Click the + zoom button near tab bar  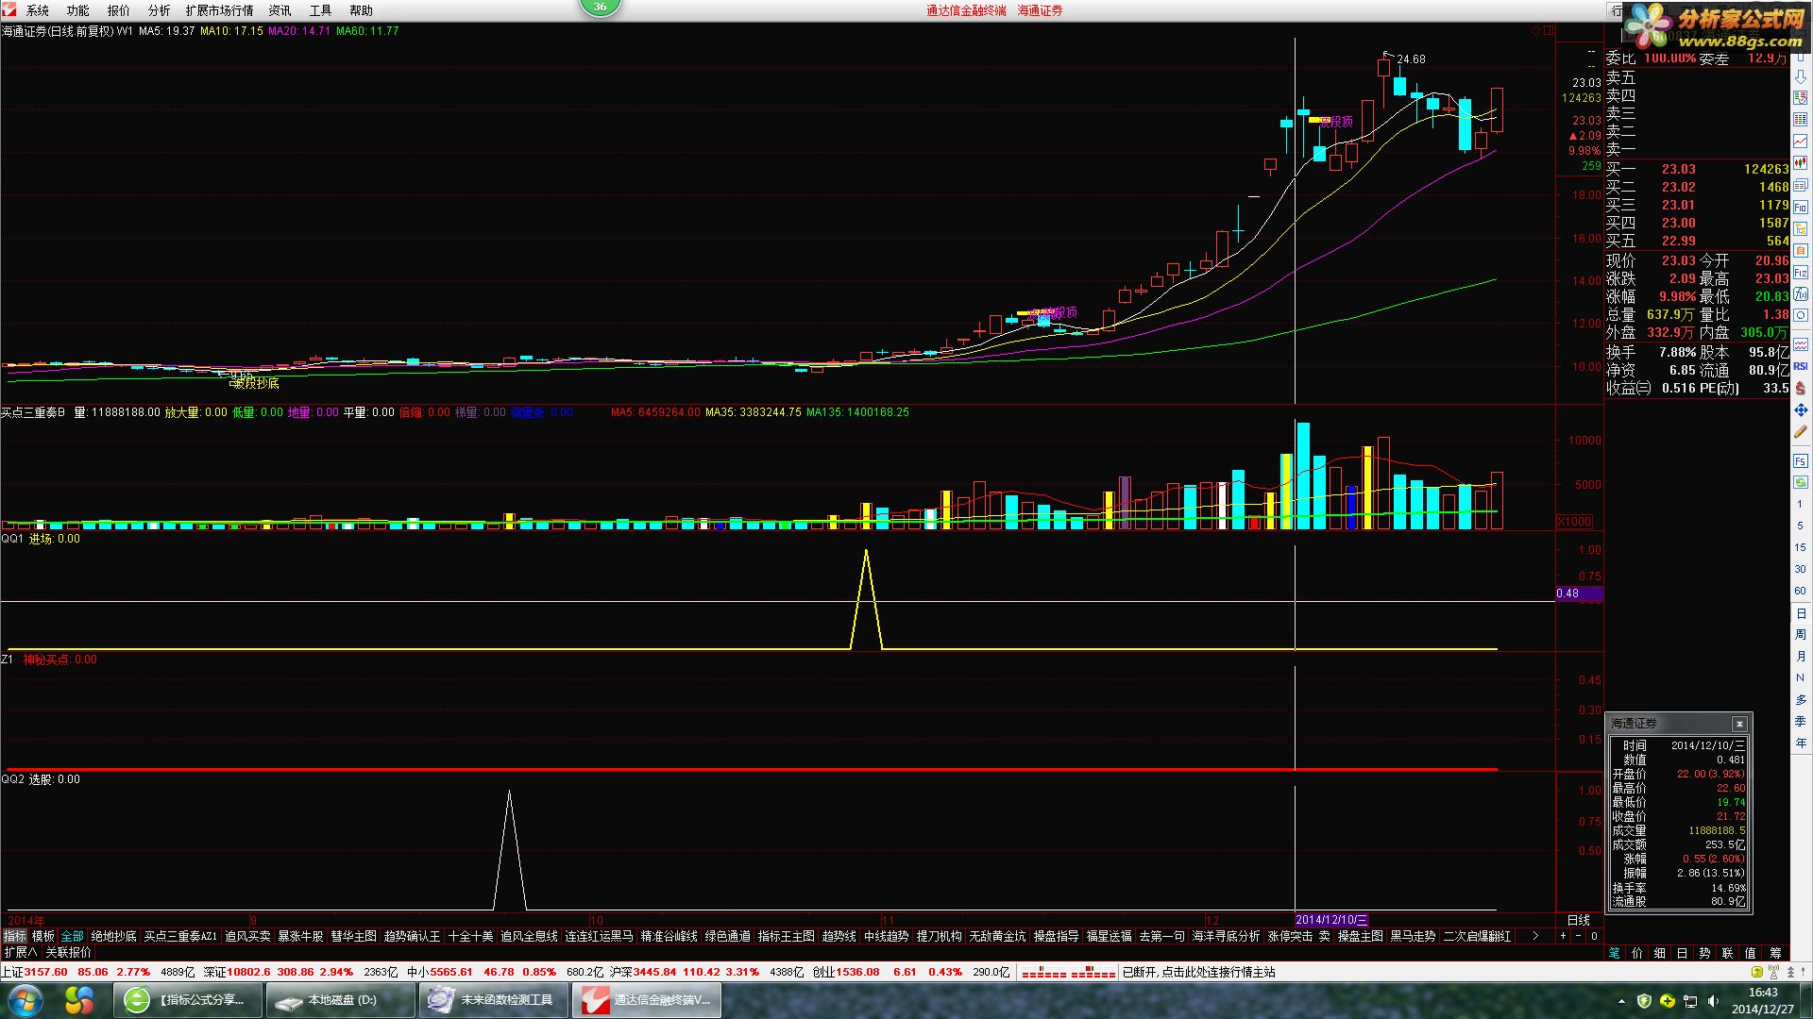point(1563,936)
